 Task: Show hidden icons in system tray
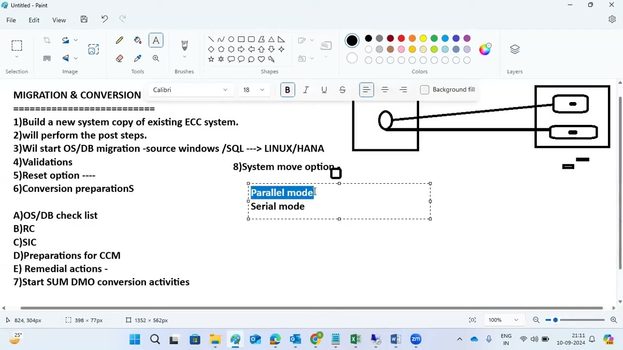(459, 339)
